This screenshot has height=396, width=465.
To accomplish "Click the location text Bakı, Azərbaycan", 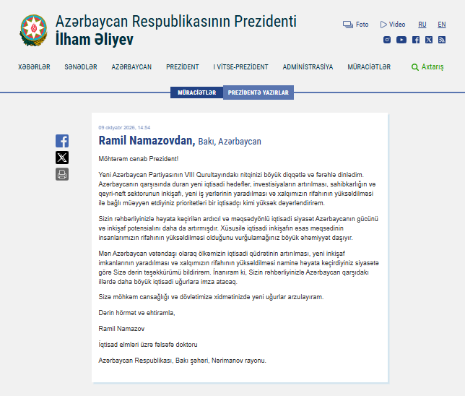I will pos(230,142).
